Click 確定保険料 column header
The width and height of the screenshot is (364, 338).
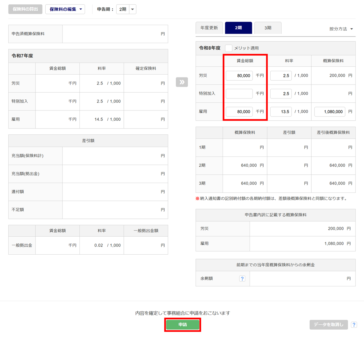146,68
